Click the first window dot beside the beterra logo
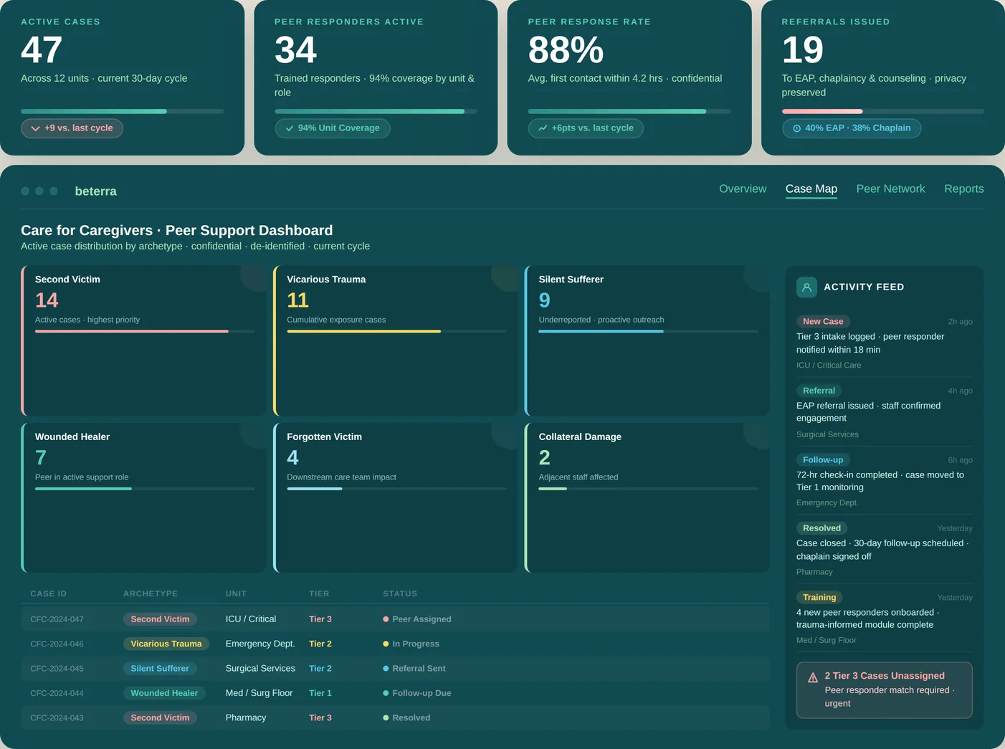The width and height of the screenshot is (1005, 749). click(x=25, y=191)
